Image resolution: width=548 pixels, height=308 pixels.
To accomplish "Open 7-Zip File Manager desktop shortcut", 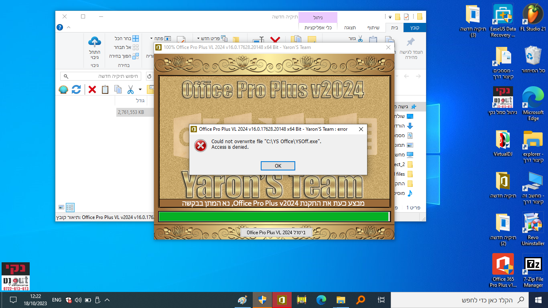I will pos(533,271).
